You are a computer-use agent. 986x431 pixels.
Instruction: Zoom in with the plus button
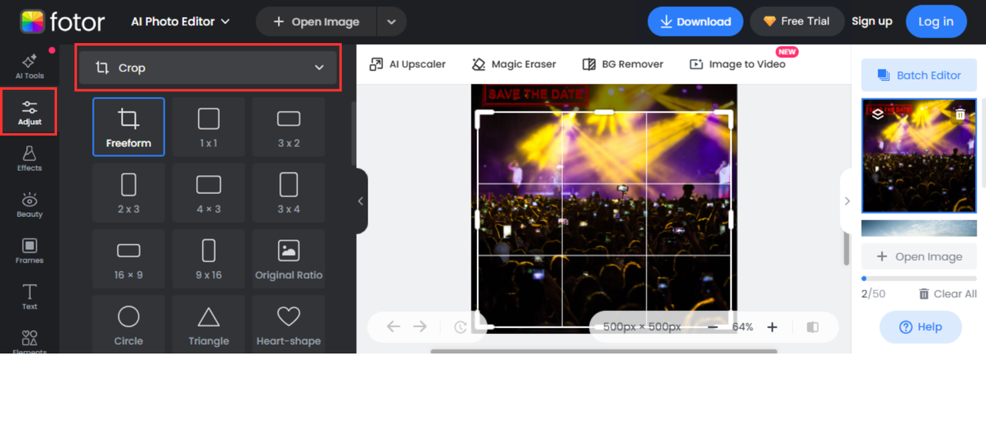click(773, 327)
